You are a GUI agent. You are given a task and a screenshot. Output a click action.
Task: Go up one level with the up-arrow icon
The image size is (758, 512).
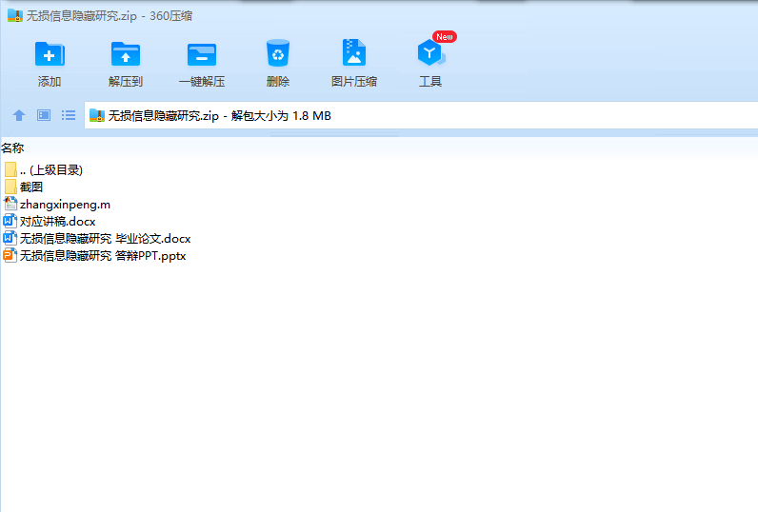coord(19,115)
